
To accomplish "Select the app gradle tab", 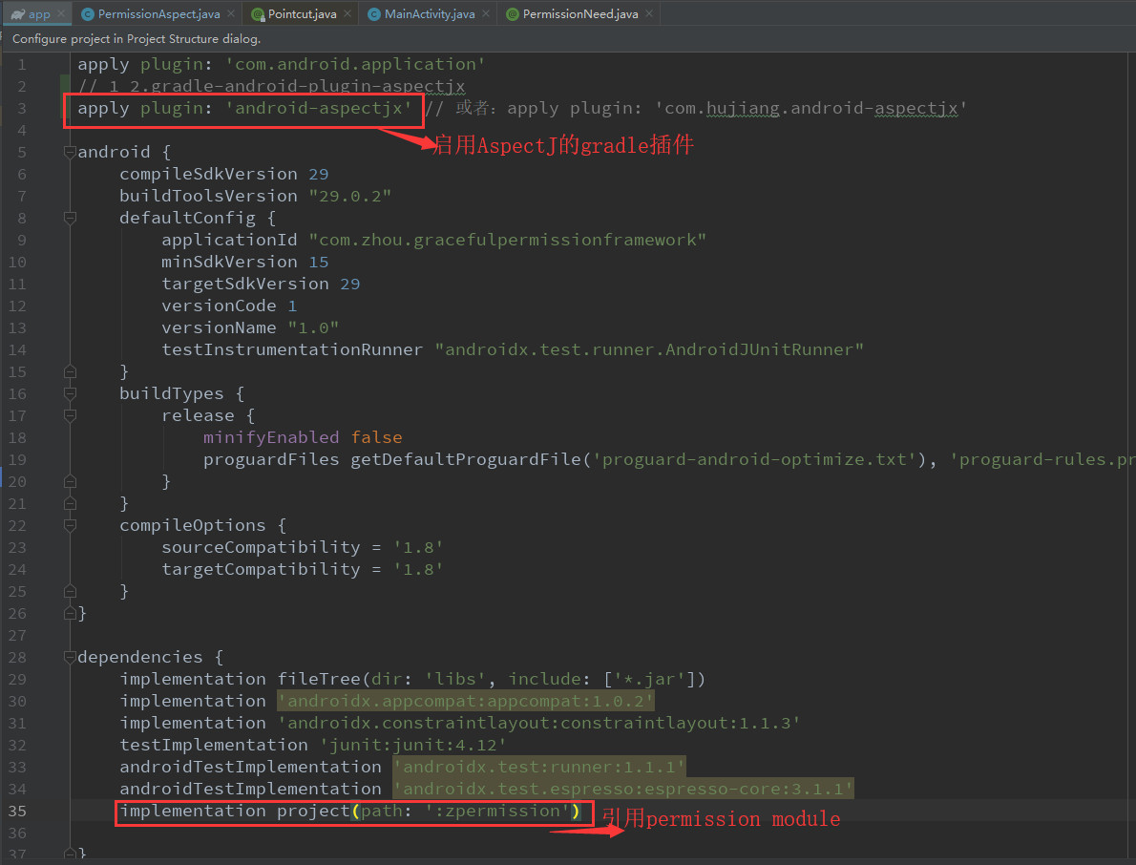I will (39, 13).
